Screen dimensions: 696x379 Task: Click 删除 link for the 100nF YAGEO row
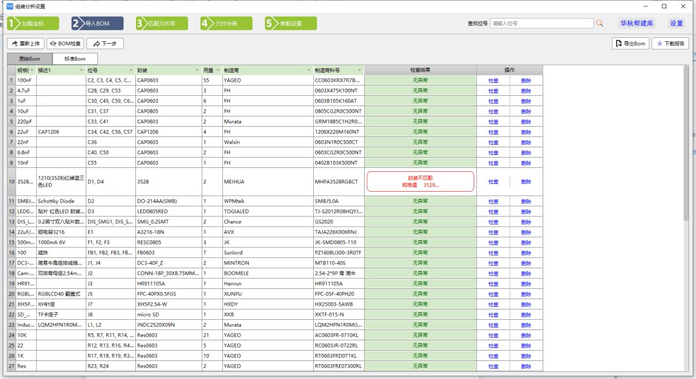pos(526,80)
